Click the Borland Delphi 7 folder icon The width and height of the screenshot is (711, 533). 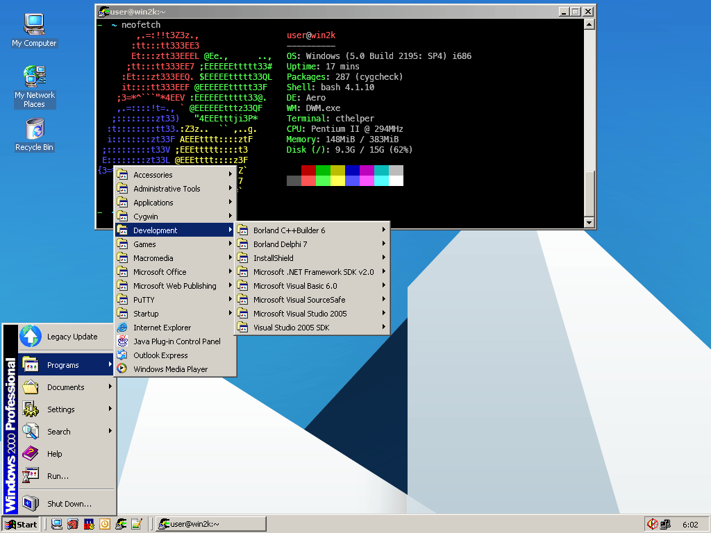[242, 244]
